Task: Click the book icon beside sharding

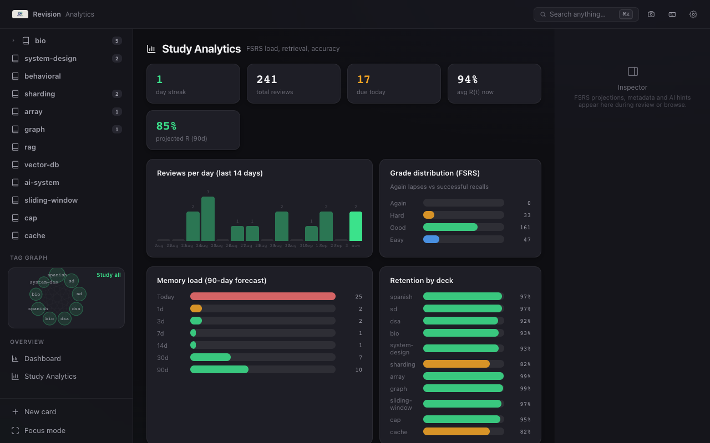Action: click(15, 94)
